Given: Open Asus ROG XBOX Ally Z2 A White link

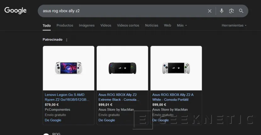Looking at the screenshot, I should click(x=173, y=97).
